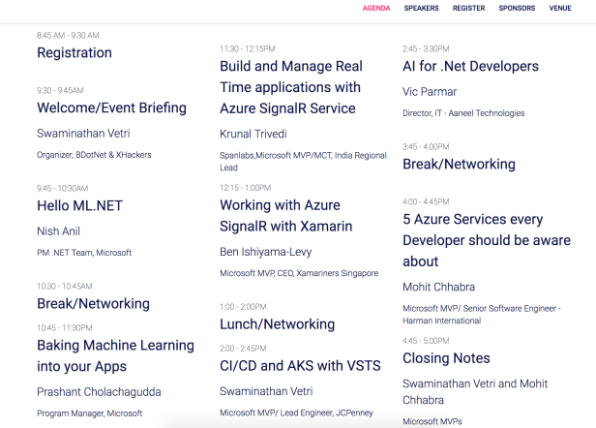Viewport: 596px width, 428px height.
Task: Click the 11:30 - 12:15PM time label
Action: tap(248, 48)
